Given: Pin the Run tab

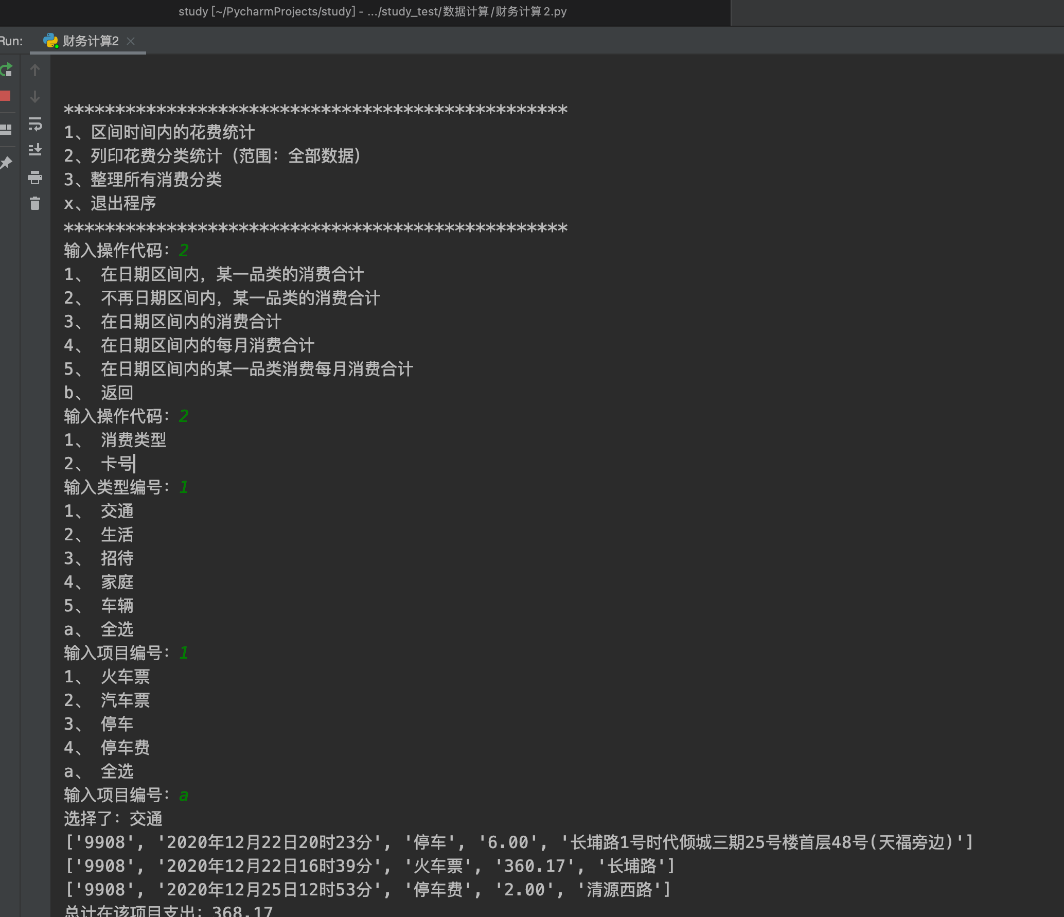Looking at the screenshot, I should point(6,163).
